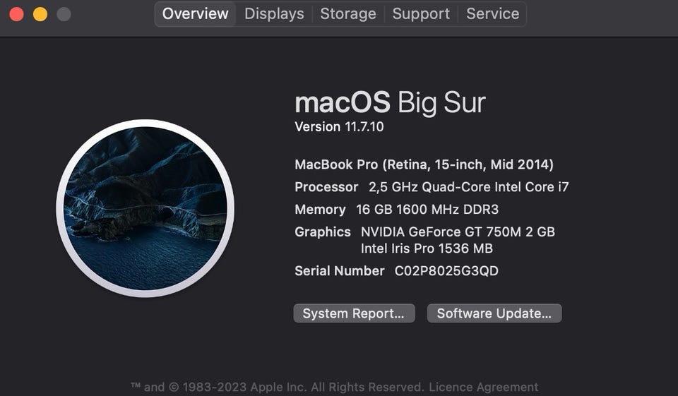The image size is (678, 396).
Task: Close the About This Mac window
Action: [16, 14]
